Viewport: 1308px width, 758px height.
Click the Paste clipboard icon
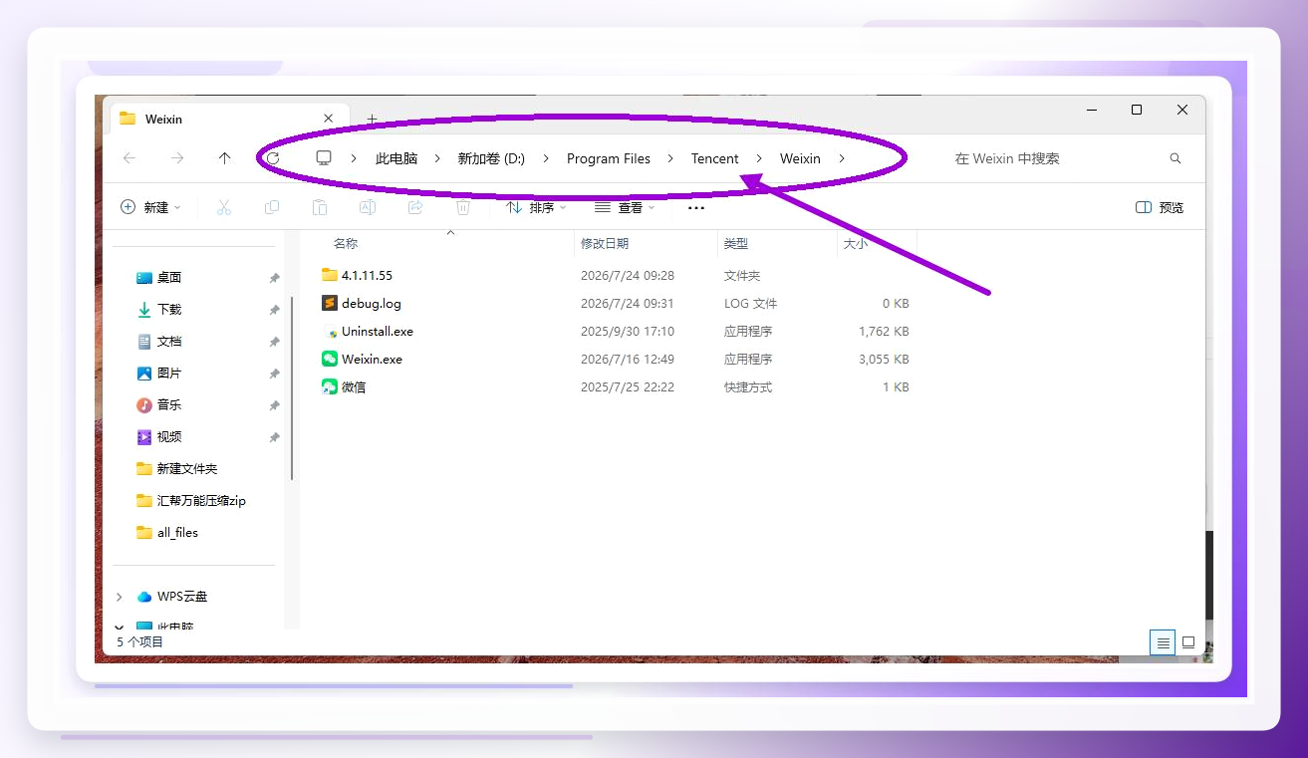pos(320,207)
